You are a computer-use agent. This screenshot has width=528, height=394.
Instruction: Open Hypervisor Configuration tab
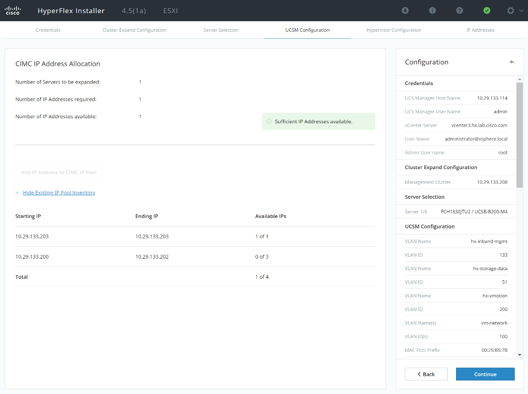point(394,30)
